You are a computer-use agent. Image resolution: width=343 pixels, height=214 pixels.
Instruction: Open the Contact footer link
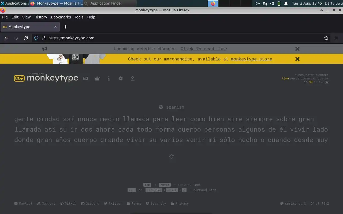(x=23, y=204)
